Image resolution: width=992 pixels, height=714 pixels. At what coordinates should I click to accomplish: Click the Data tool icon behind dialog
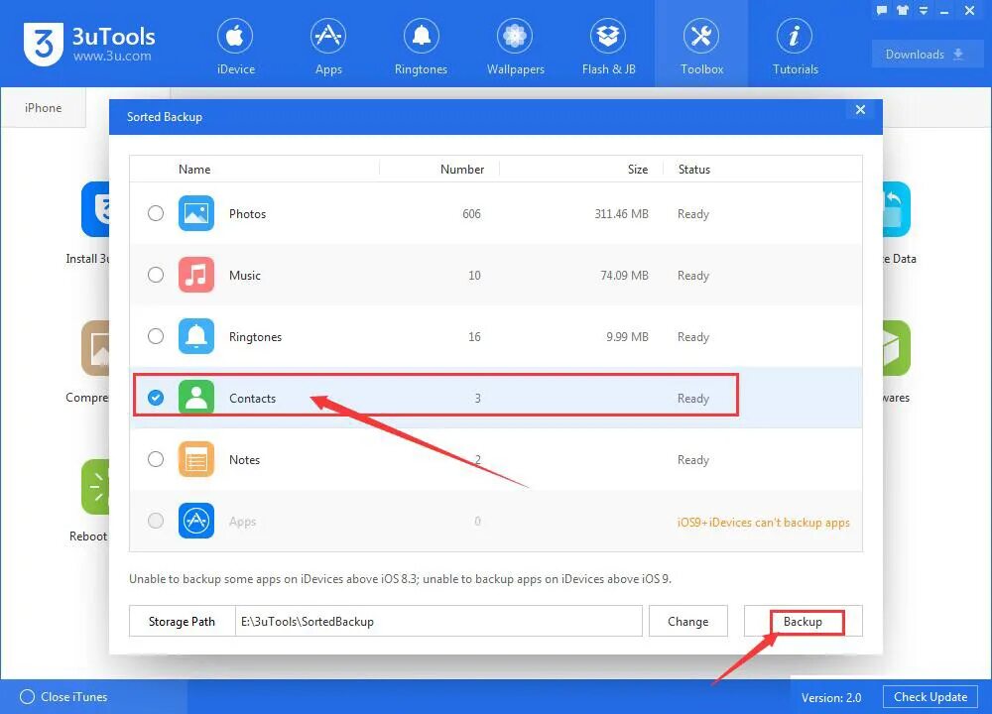tap(897, 209)
